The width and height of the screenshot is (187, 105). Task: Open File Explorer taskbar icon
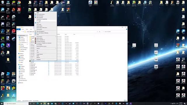tap(45, 104)
